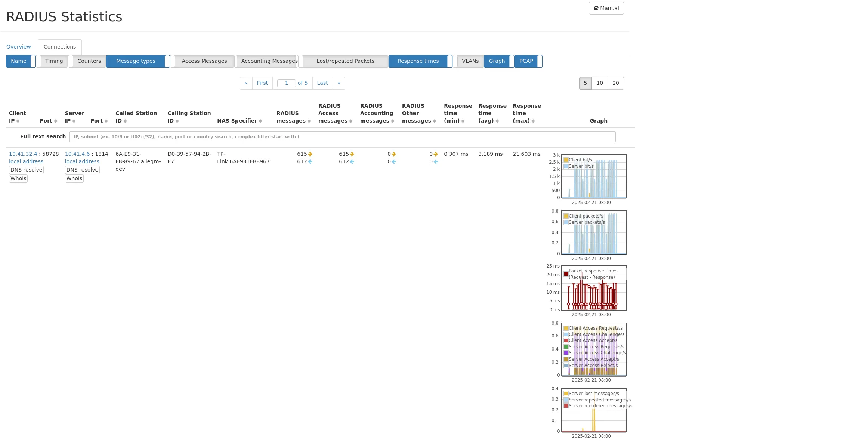Image resolution: width=865 pixels, height=441 pixels.
Task: Select the Connections tab
Action: point(60,47)
